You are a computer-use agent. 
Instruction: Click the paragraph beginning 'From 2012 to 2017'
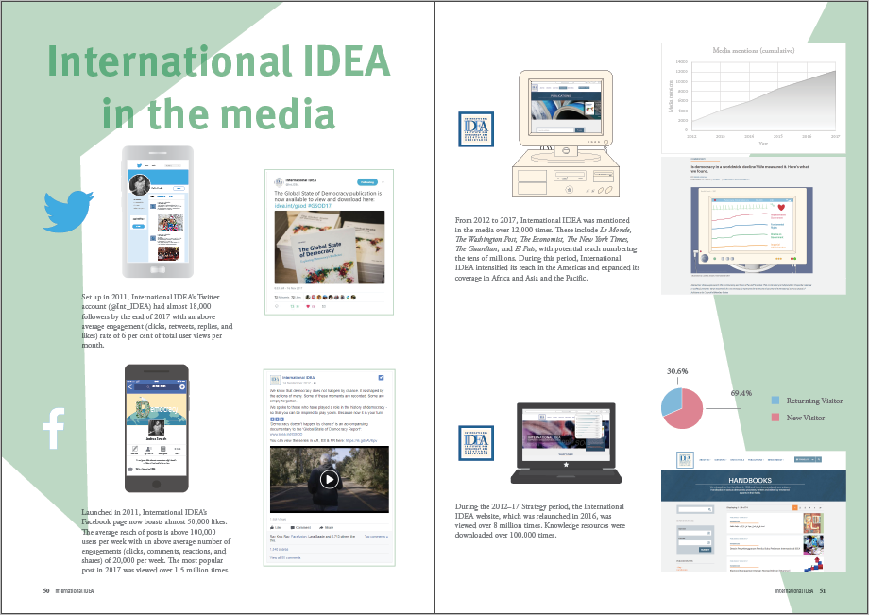[x=548, y=248]
